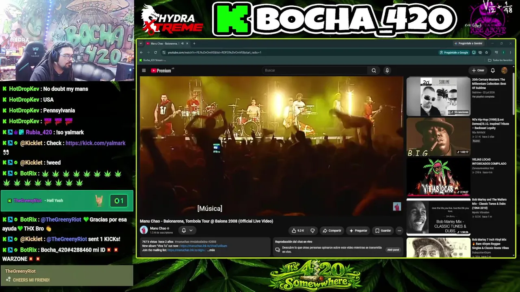Click "Pregúntale a Gemini" button
520x292 pixels.
[x=468, y=43]
